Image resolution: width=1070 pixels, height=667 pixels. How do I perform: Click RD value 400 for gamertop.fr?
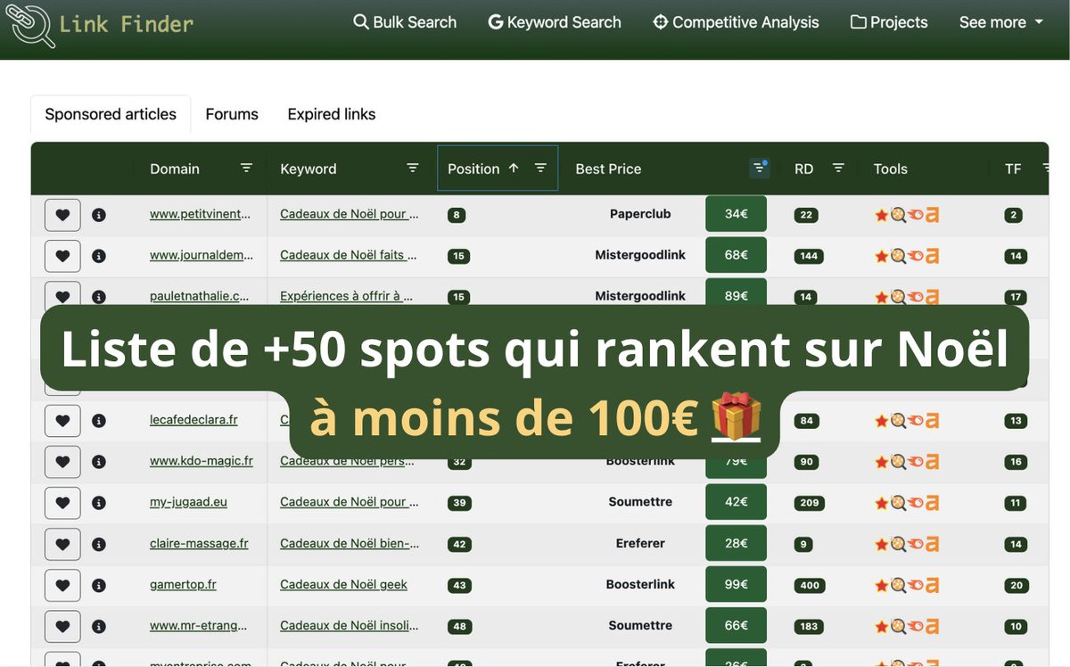coord(809,586)
